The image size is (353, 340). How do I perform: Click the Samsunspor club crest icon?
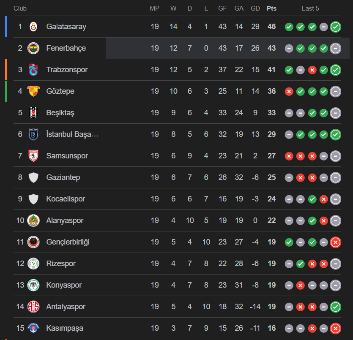click(x=33, y=156)
